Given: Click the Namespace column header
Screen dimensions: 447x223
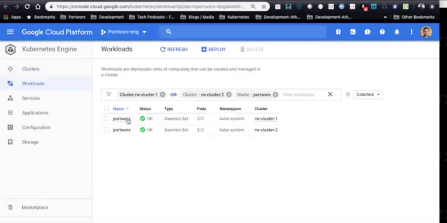Looking at the screenshot, I should pyautogui.click(x=230, y=108).
